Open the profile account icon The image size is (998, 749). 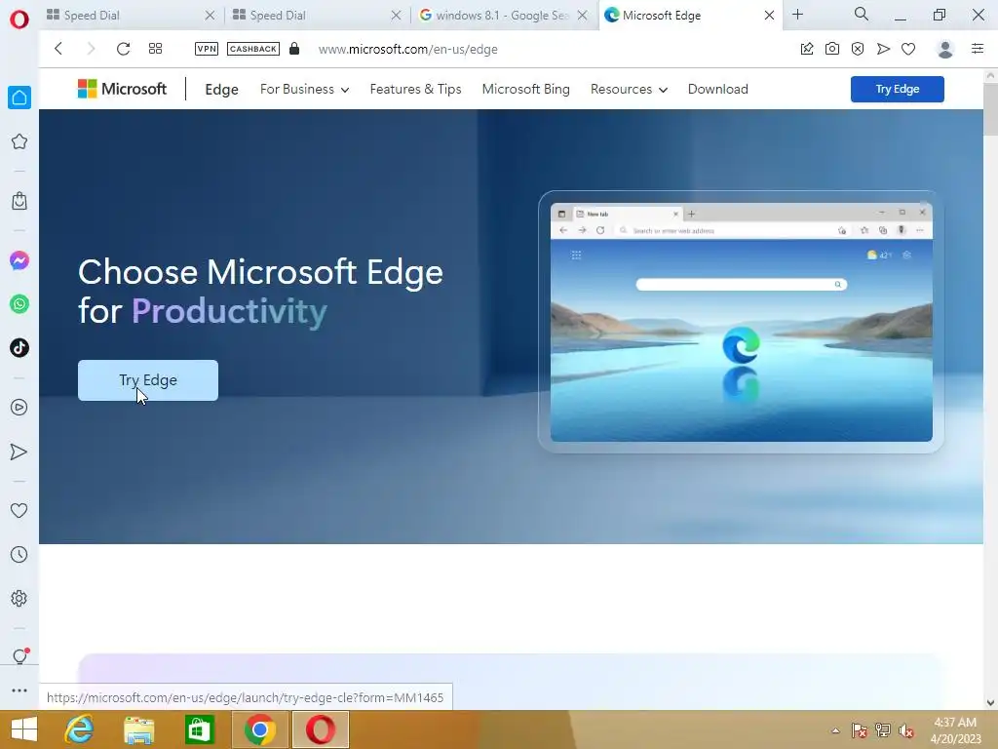[x=945, y=49]
